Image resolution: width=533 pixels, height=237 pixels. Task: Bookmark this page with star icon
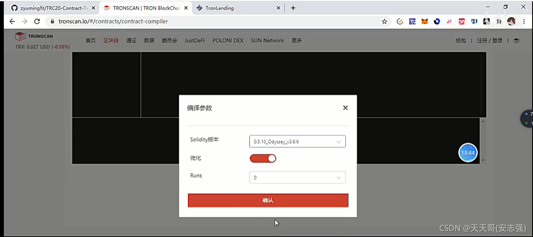(x=385, y=21)
